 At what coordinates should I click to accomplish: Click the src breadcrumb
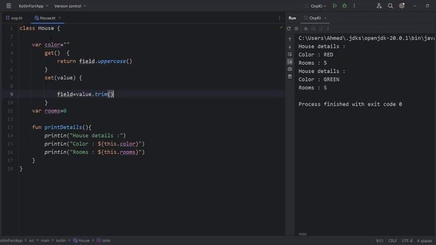coord(32,240)
